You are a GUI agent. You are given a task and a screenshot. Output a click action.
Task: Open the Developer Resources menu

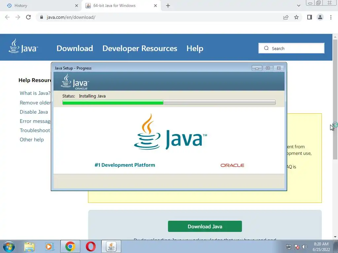click(x=140, y=48)
